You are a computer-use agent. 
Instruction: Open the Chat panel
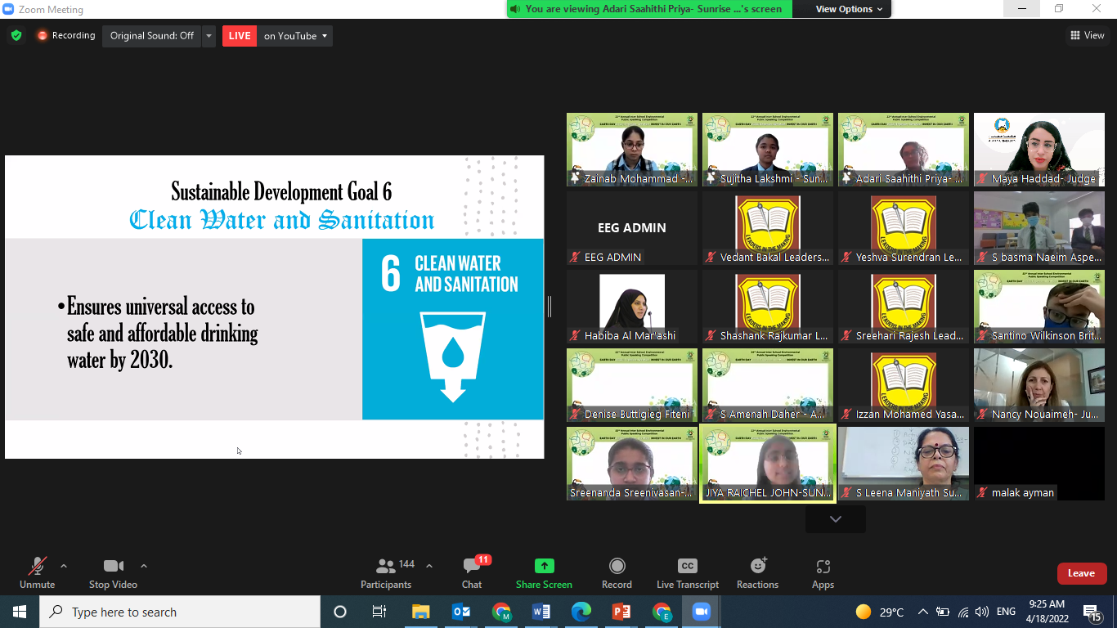coord(472,572)
